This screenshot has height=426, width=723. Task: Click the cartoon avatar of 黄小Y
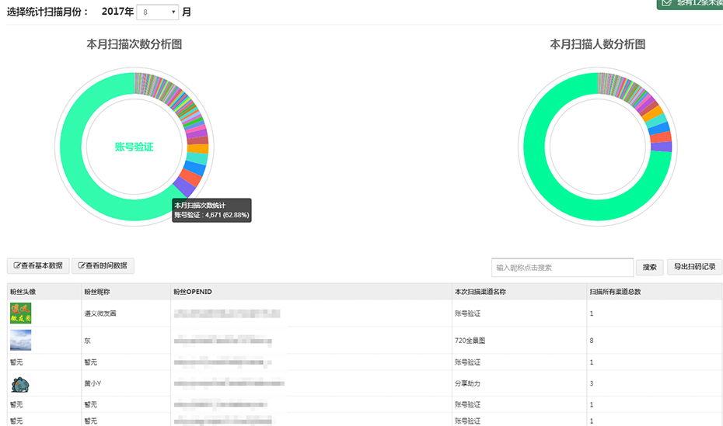(21, 383)
